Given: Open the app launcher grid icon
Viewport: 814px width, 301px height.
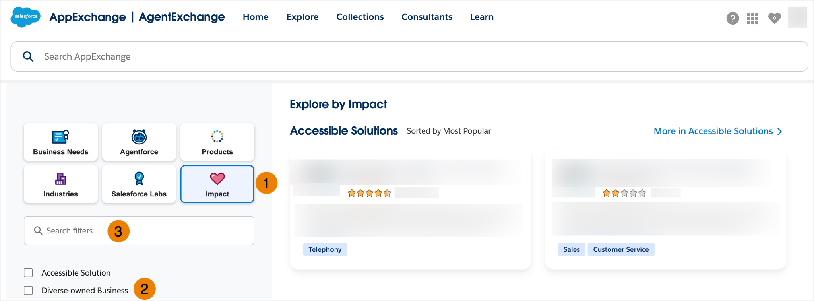Looking at the screenshot, I should (752, 18).
